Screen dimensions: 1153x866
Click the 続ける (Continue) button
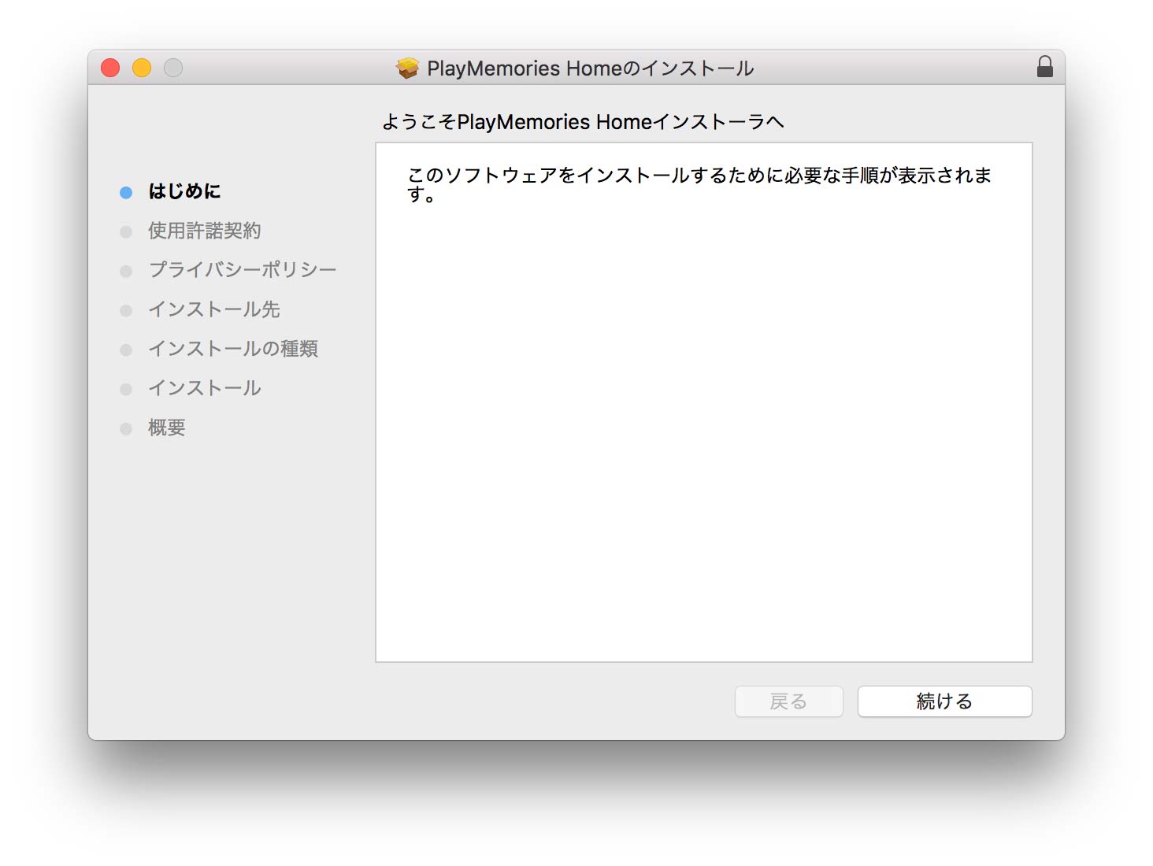944,701
